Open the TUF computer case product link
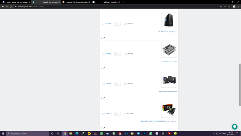The height and width of the screenshot is (136, 241). (x=167, y=31)
